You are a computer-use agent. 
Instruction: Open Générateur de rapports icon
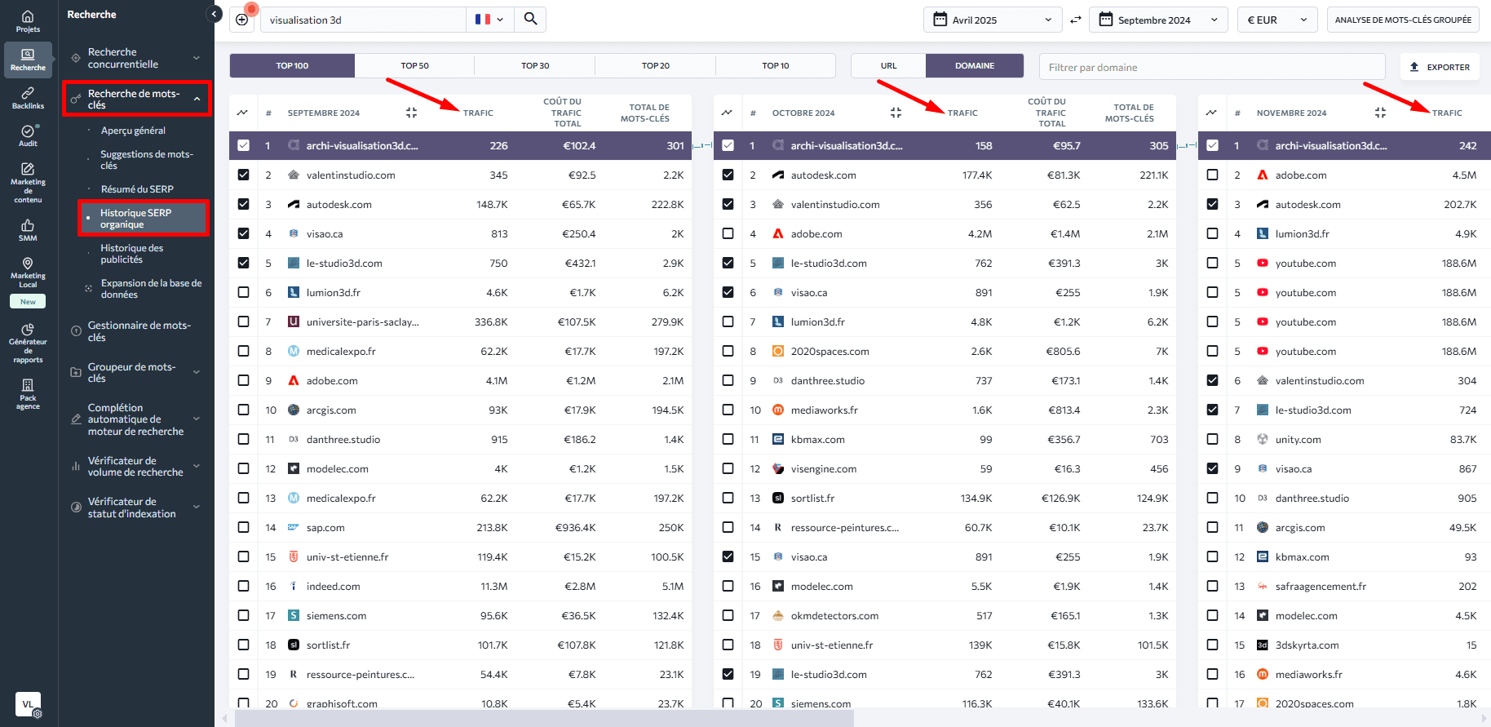(28, 329)
